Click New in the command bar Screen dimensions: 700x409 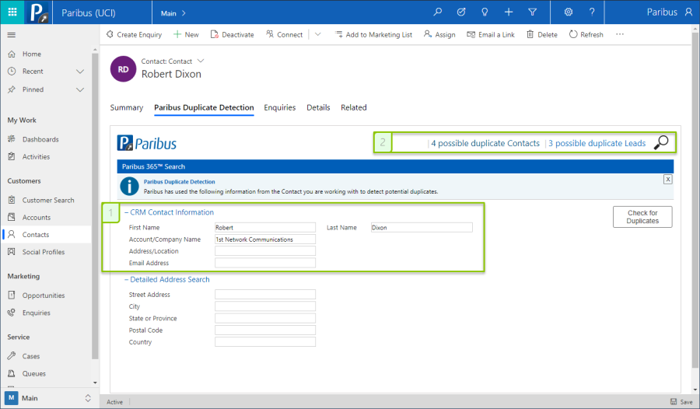click(x=186, y=34)
